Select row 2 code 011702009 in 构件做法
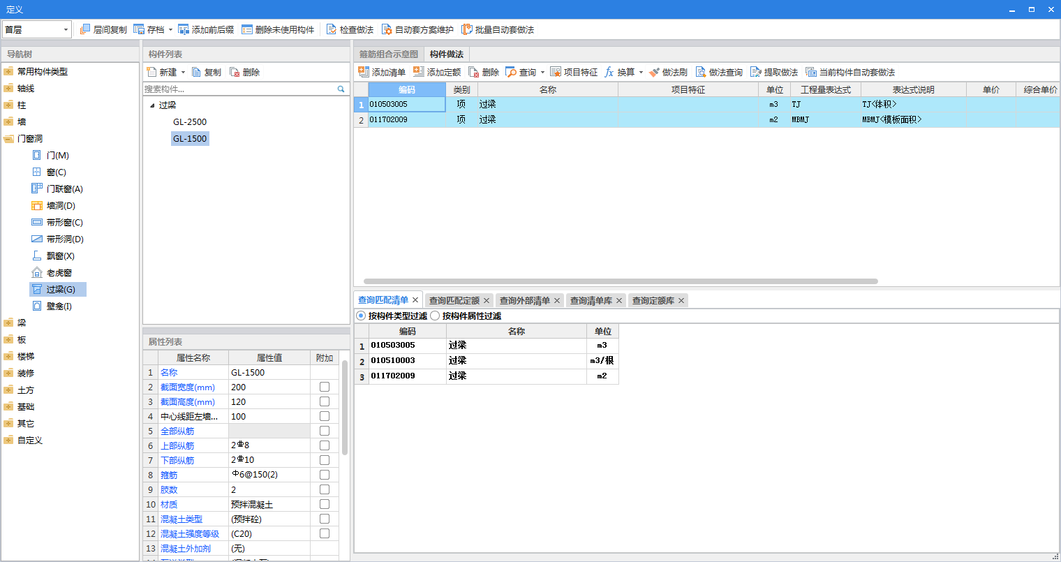1061x562 pixels. tap(407, 119)
